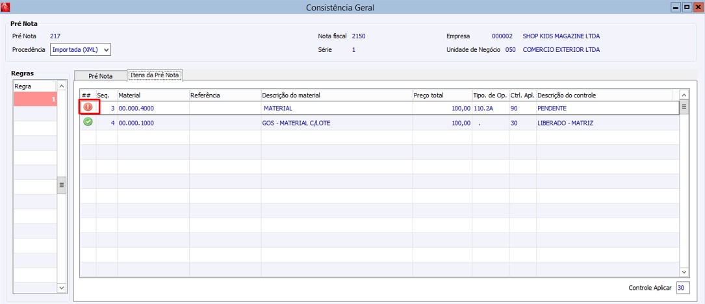Click the application logo in title bar
Screen dimensions: 705x304
point(6,7)
